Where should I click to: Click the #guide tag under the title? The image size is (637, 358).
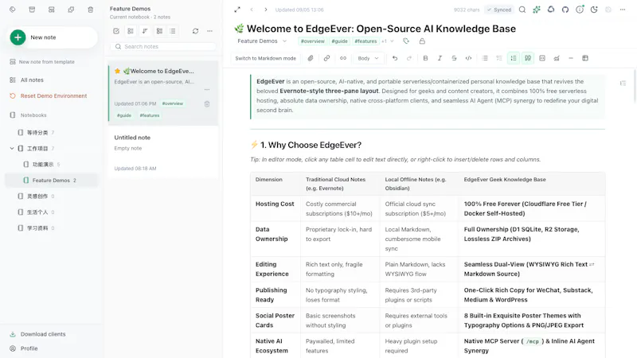coord(339,41)
